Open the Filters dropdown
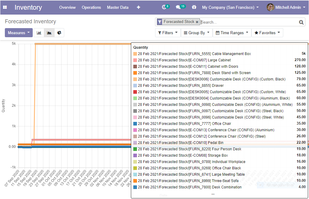 click(168, 33)
